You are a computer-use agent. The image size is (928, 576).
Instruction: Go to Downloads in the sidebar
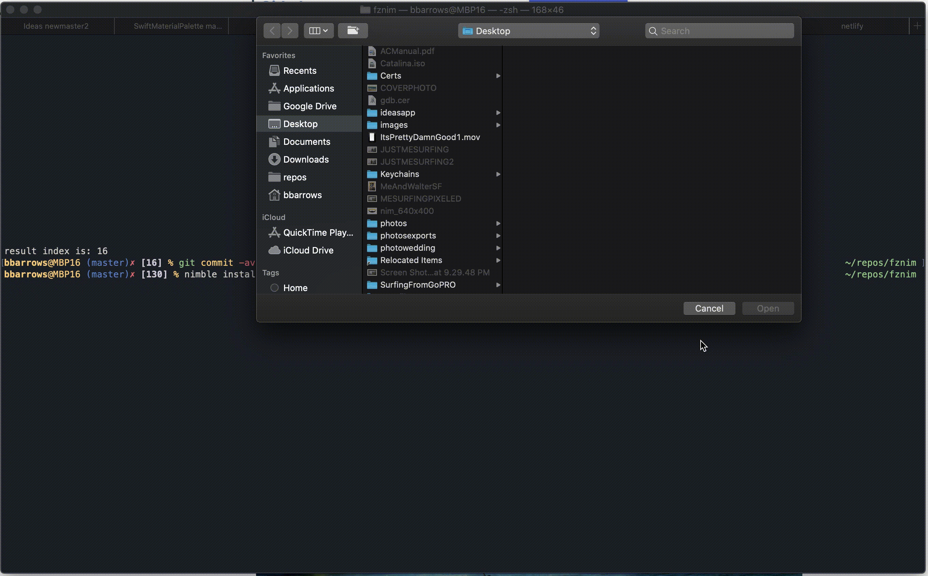pos(306,160)
